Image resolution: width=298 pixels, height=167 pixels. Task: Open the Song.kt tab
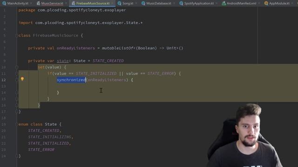pyautogui.click(x=128, y=3)
